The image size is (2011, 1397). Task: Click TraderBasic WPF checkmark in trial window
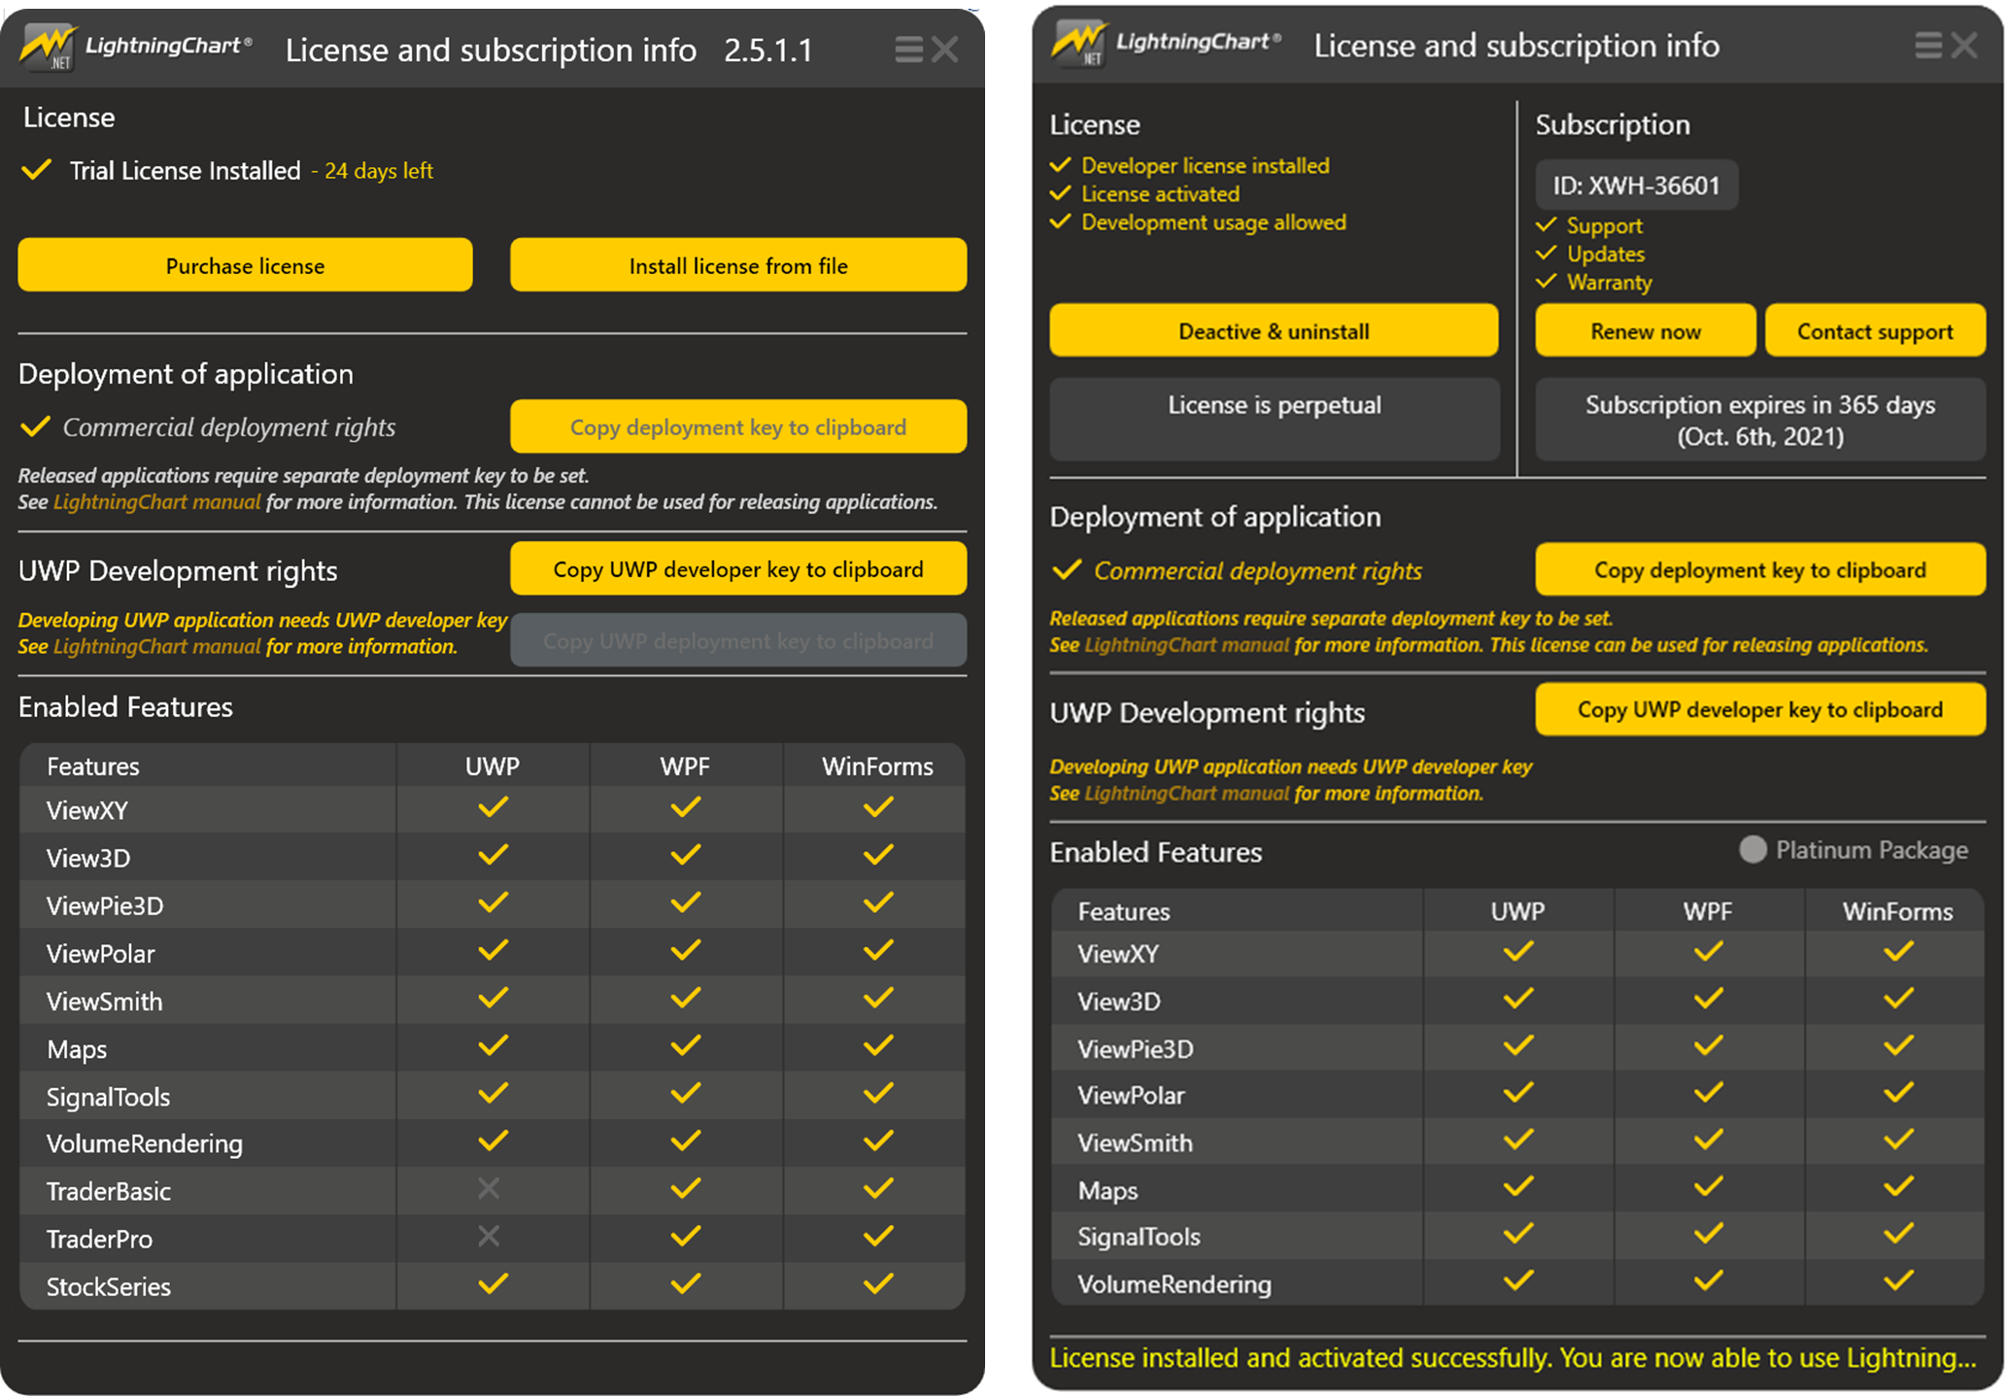pyautogui.click(x=685, y=1189)
